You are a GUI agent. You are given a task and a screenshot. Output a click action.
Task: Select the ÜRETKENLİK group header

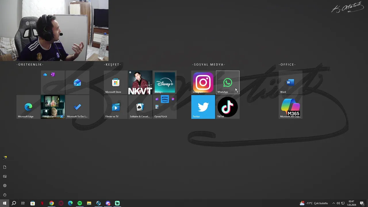tap(30, 65)
